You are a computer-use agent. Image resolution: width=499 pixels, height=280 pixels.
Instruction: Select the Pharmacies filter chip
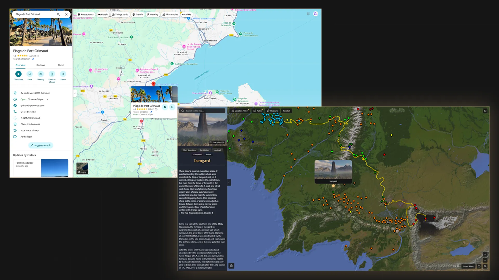(x=170, y=15)
